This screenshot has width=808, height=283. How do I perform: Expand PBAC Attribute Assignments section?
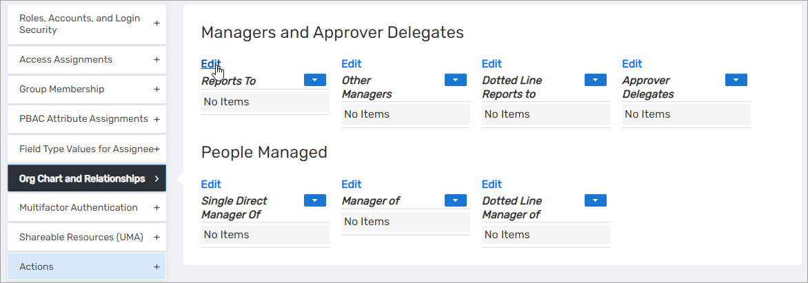tap(156, 119)
